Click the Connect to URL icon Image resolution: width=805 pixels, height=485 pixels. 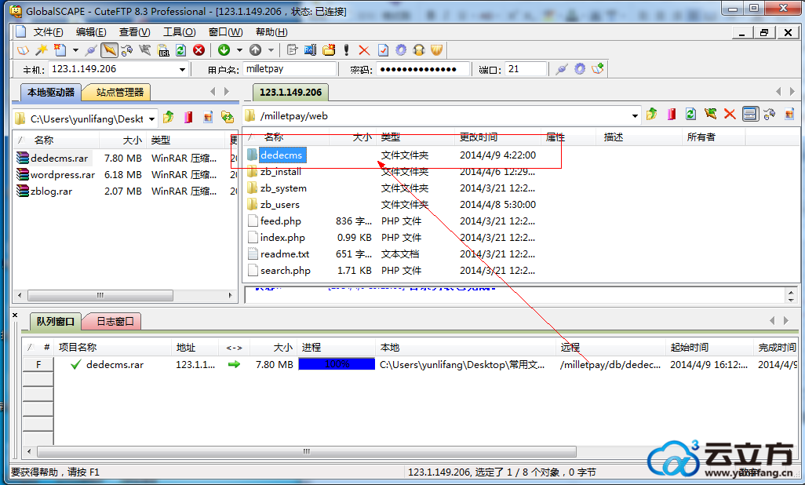click(163, 50)
